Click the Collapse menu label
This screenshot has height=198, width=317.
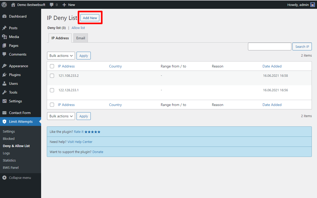pos(20,178)
